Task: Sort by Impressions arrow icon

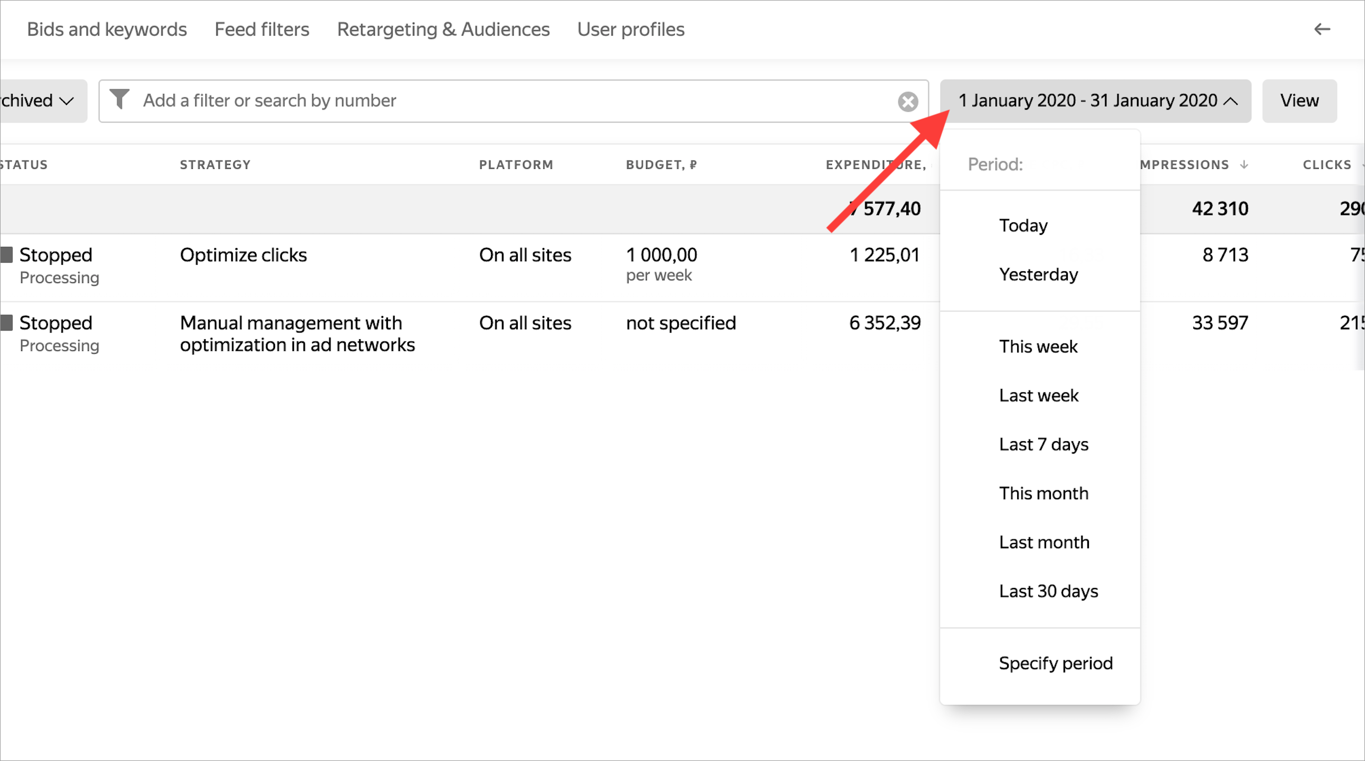Action: pos(1244,165)
